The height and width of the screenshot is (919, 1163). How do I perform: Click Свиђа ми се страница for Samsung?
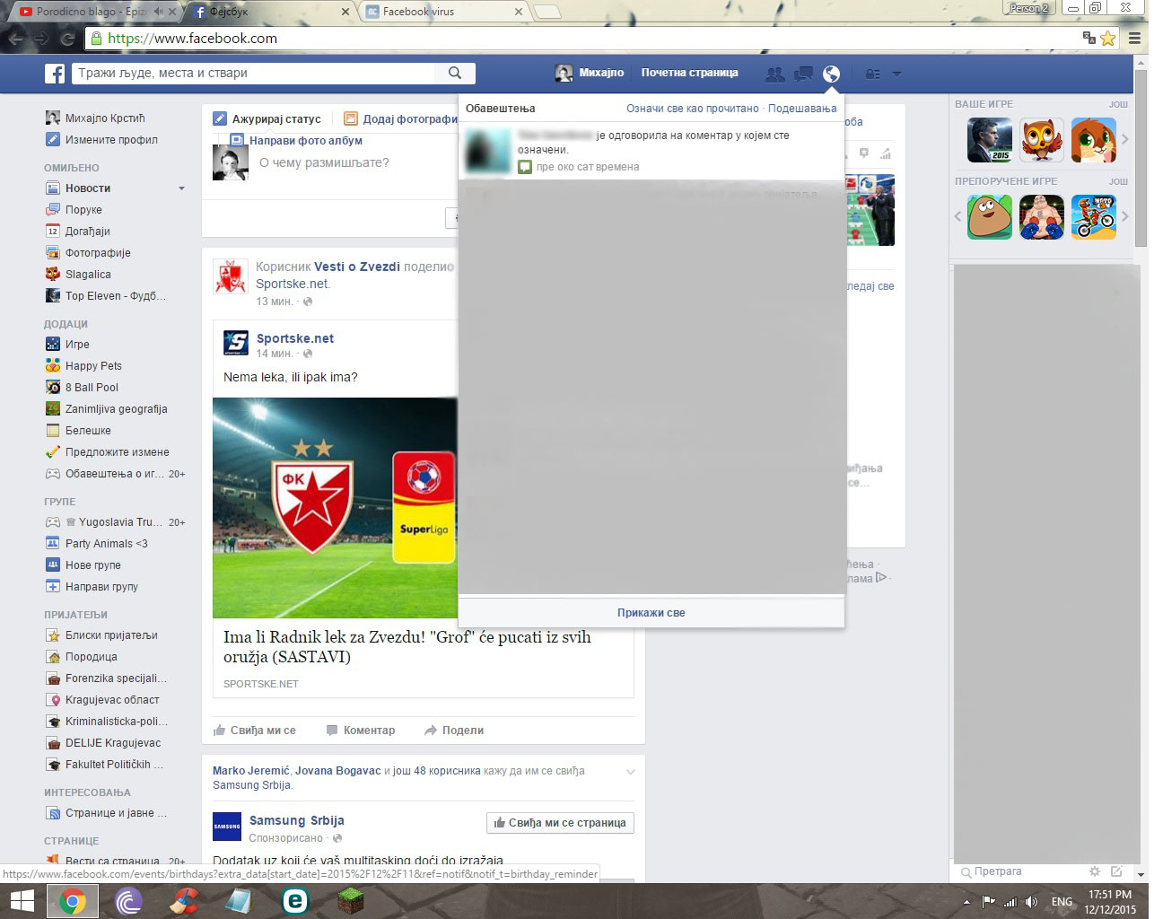[x=560, y=823]
